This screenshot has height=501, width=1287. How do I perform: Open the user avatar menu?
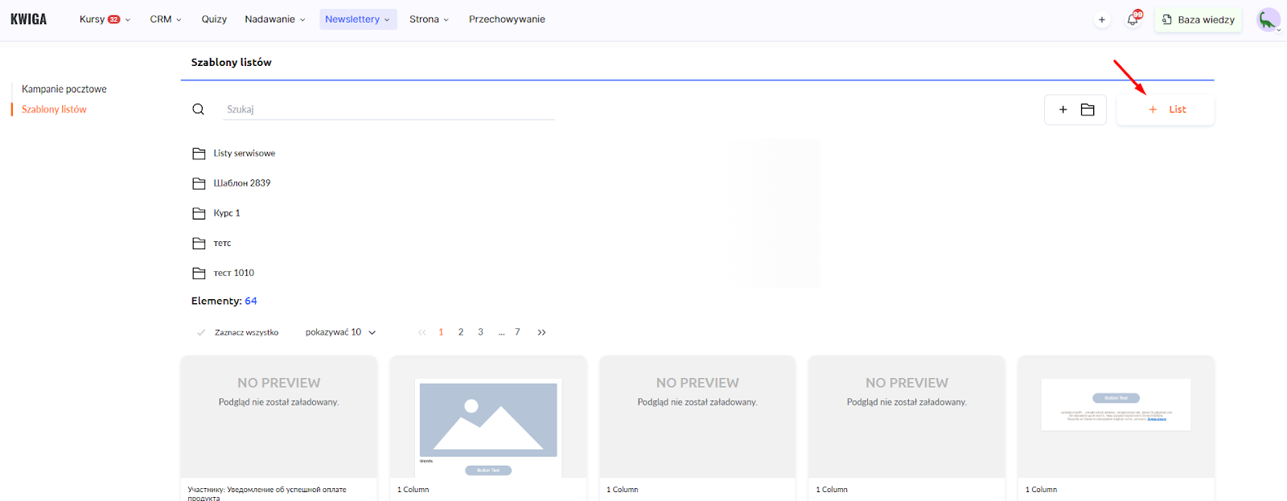tap(1268, 19)
